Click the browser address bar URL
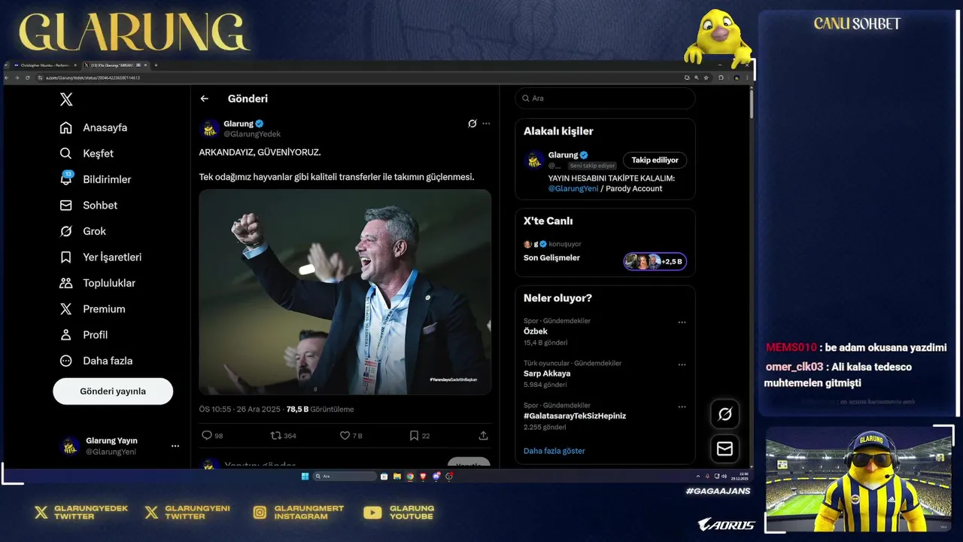This screenshot has height=542, width=963. point(93,78)
